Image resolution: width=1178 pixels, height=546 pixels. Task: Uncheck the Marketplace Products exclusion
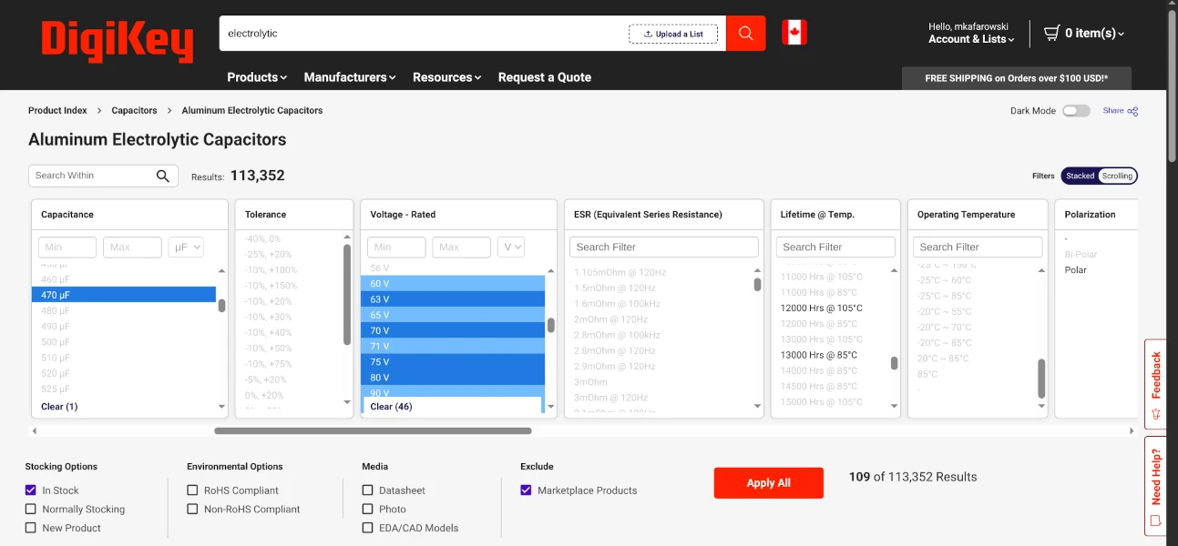click(526, 490)
